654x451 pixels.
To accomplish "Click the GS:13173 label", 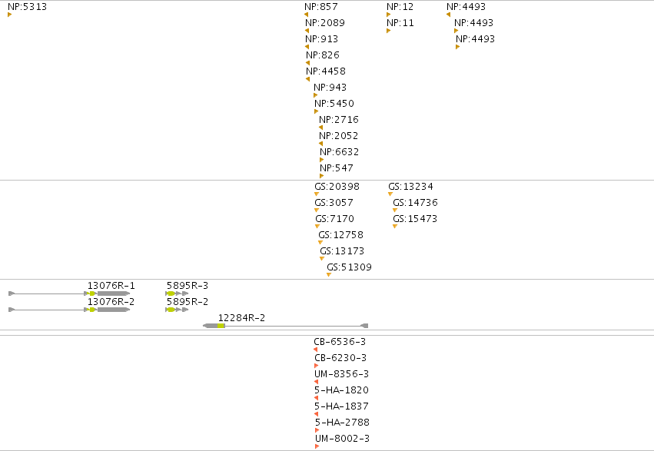I will coord(342,251).
